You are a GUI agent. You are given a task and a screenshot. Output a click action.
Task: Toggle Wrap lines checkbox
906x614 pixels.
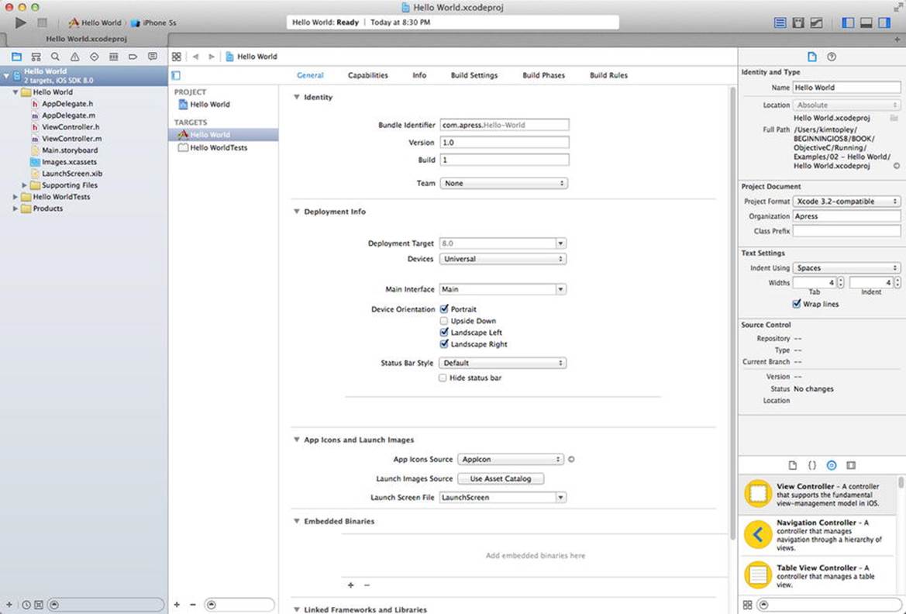point(796,304)
